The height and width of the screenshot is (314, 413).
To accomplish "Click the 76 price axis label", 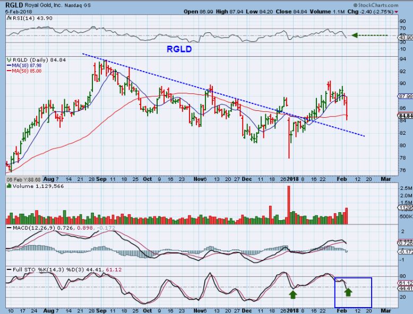I will click(403, 170).
